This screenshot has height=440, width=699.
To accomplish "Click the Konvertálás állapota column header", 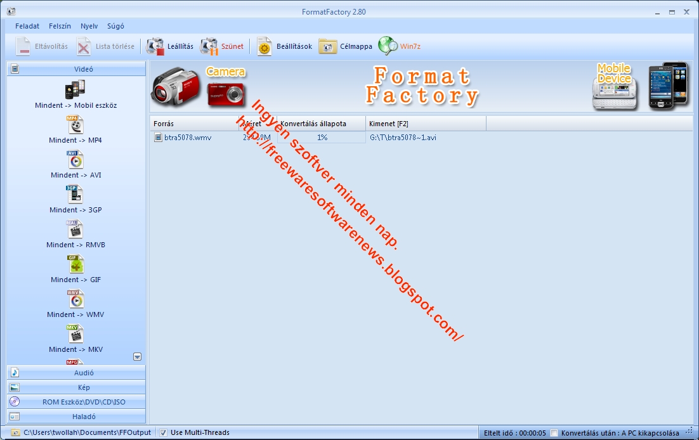I will point(321,124).
